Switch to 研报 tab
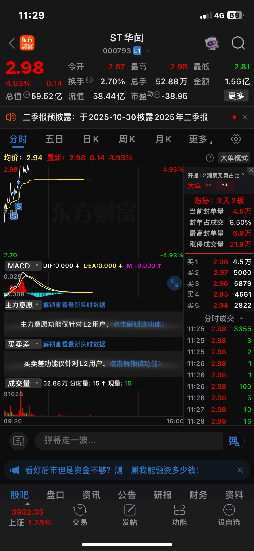Image resolution: width=254 pixels, height=551 pixels. (163, 495)
